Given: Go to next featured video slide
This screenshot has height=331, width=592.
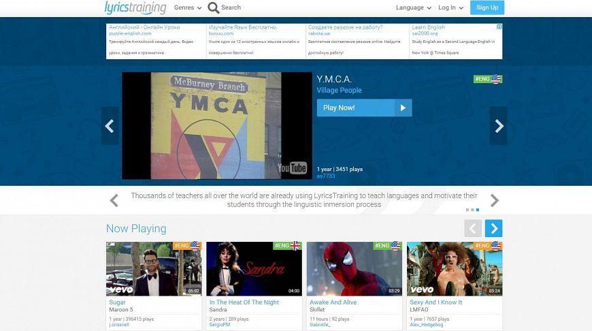Looking at the screenshot, I should point(499,126).
